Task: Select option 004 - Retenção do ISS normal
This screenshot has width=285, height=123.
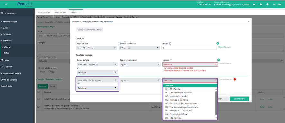Action: pos(189,100)
